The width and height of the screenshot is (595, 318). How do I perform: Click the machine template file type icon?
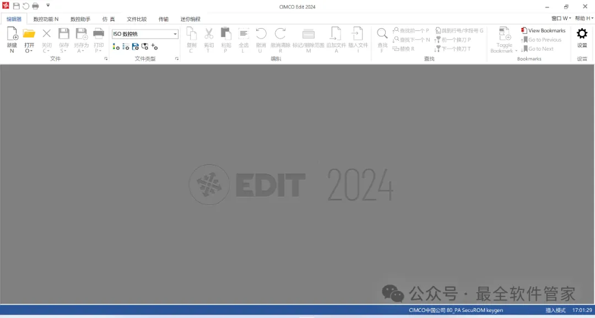pyautogui.click(x=144, y=47)
